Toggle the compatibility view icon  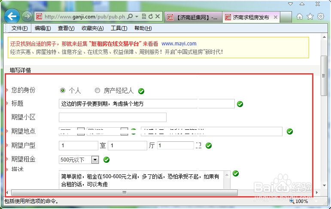pos(144,16)
